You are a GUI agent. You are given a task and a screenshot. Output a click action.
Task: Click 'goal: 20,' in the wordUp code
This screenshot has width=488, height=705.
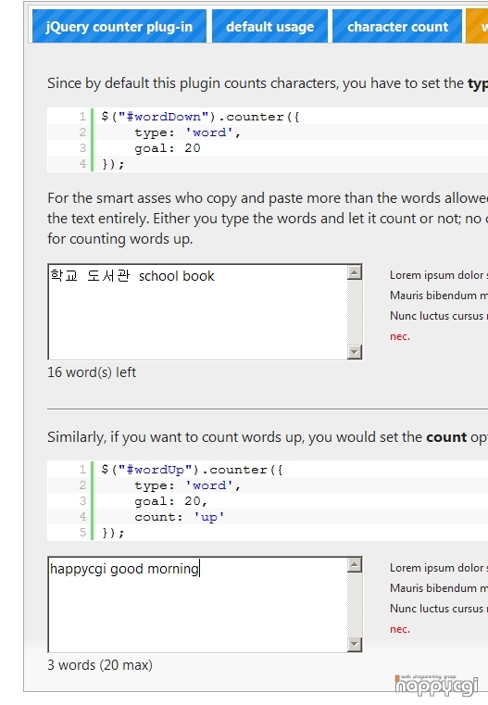coord(170,501)
